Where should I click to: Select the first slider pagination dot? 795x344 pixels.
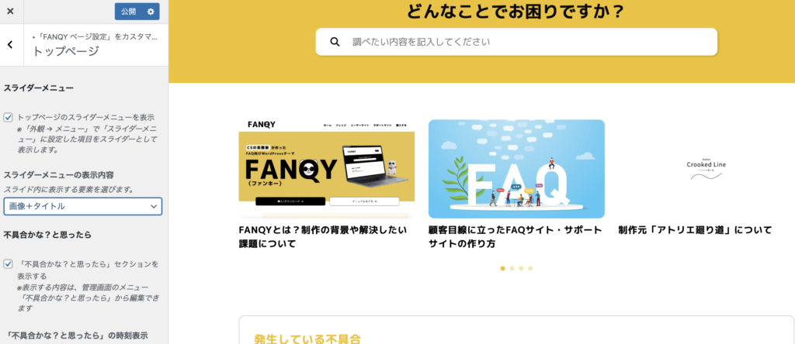point(503,269)
